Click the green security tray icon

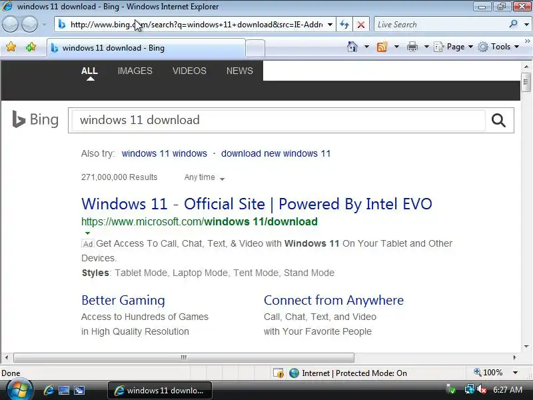coord(451,389)
